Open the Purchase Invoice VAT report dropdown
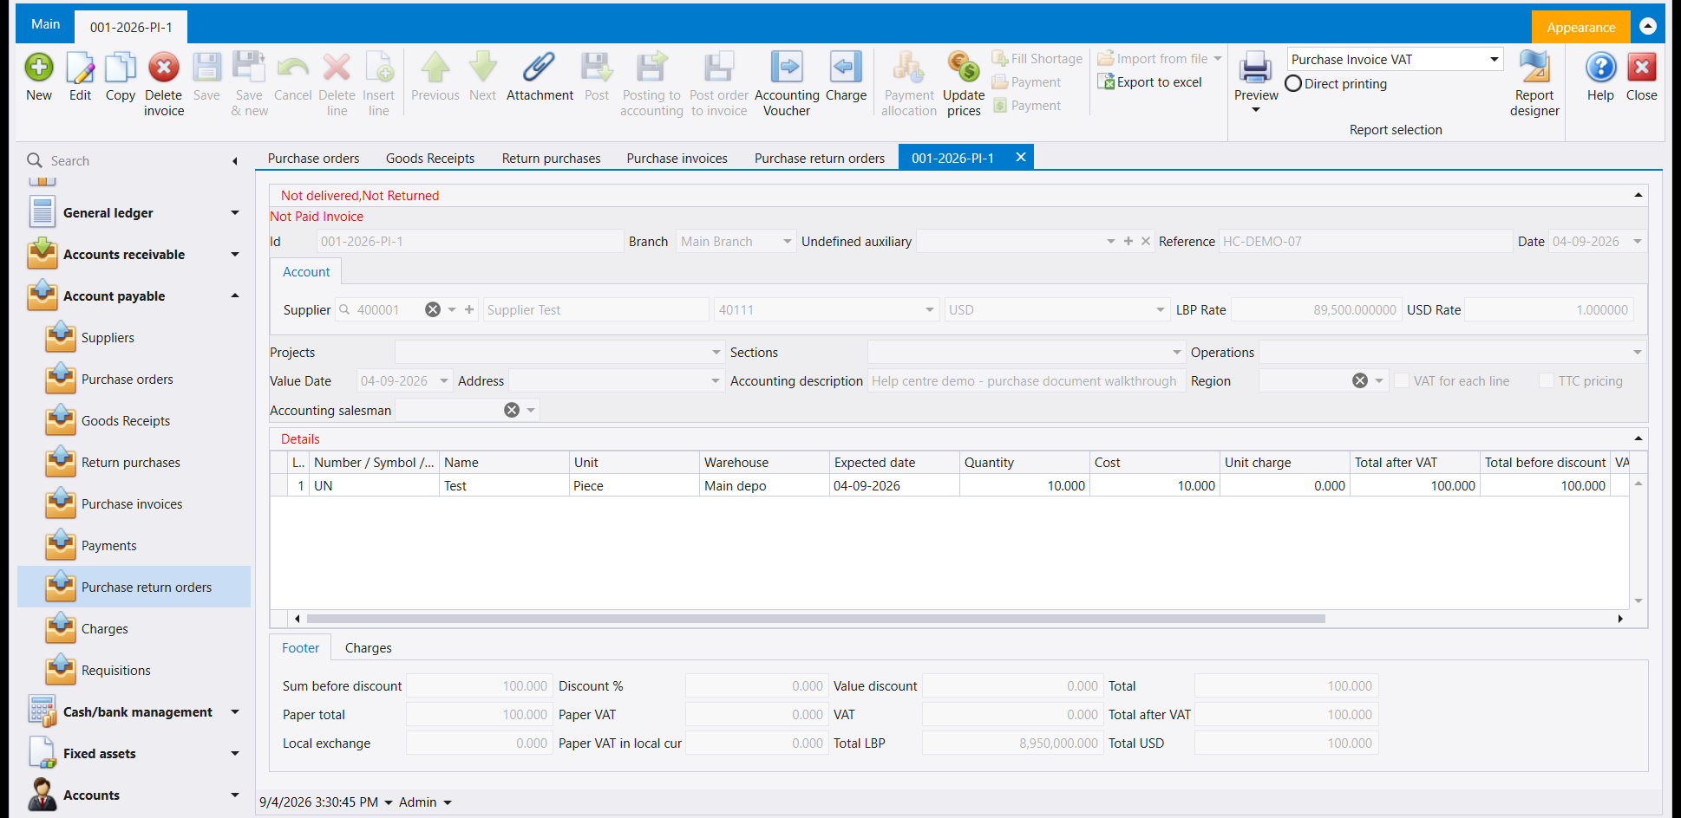1681x818 pixels. tap(1395, 60)
